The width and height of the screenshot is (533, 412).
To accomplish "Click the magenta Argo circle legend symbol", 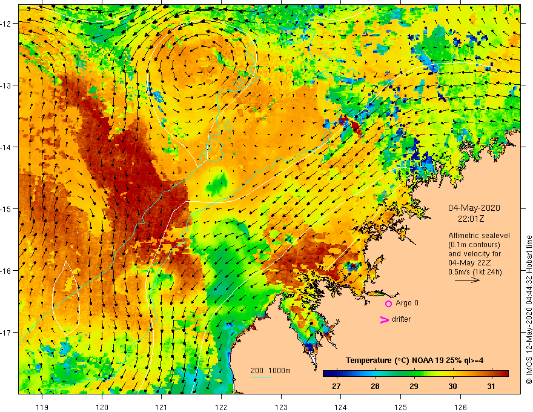I will click(x=388, y=304).
